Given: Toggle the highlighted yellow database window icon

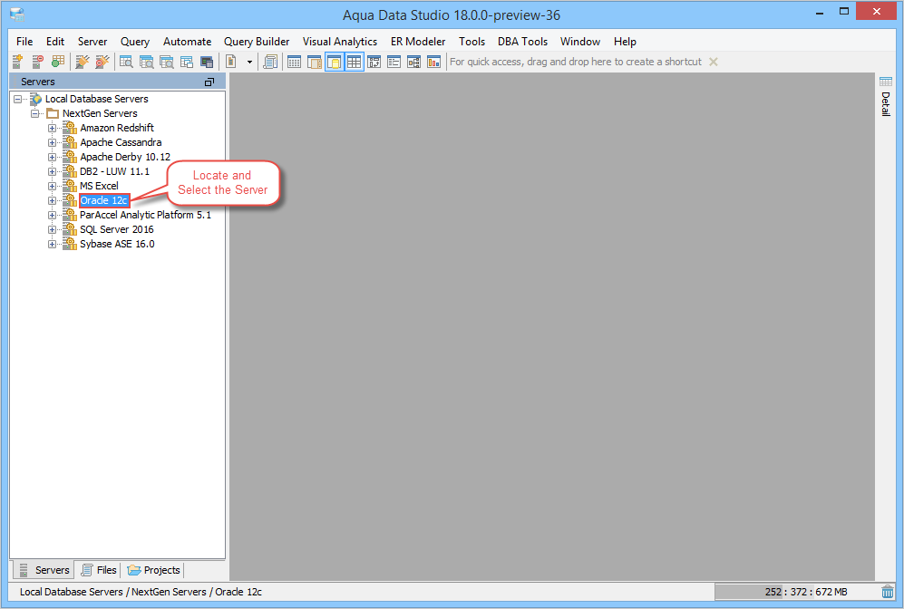Looking at the screenshot, I should 335,62.
